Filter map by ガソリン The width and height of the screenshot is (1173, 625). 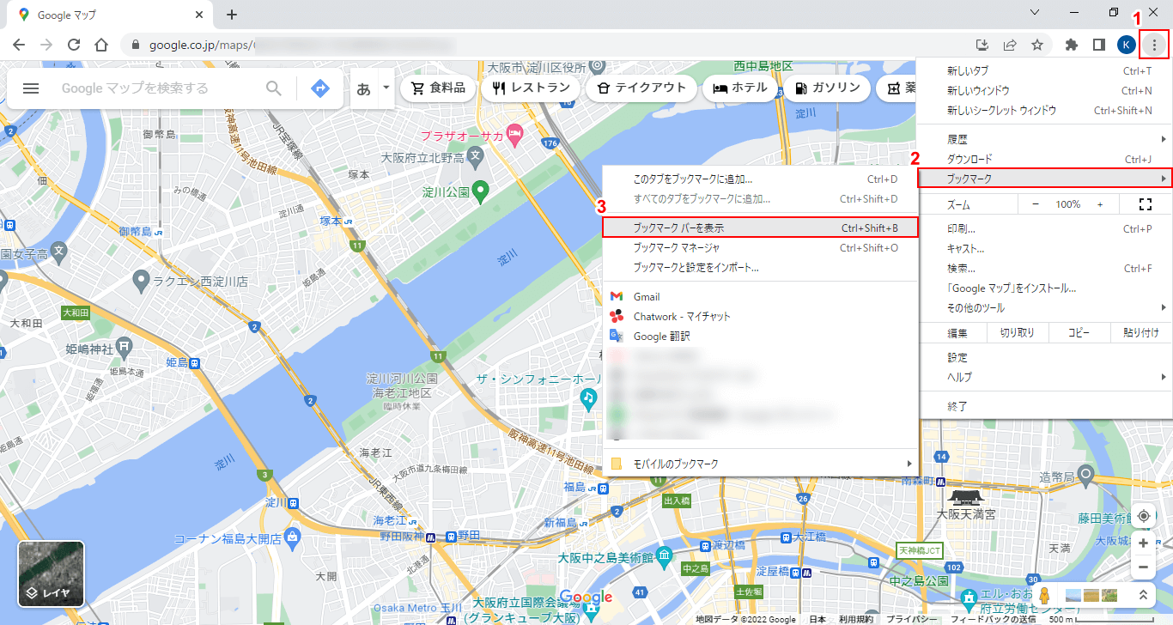(828, 88)
